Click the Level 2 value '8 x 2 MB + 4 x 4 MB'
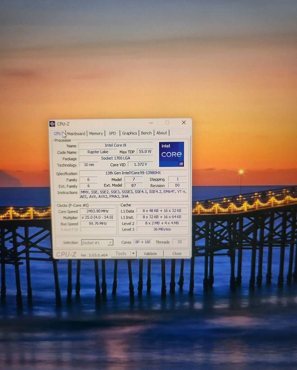Image resolution: width=297 pixels, height=370 pixels. click(162, 223)
